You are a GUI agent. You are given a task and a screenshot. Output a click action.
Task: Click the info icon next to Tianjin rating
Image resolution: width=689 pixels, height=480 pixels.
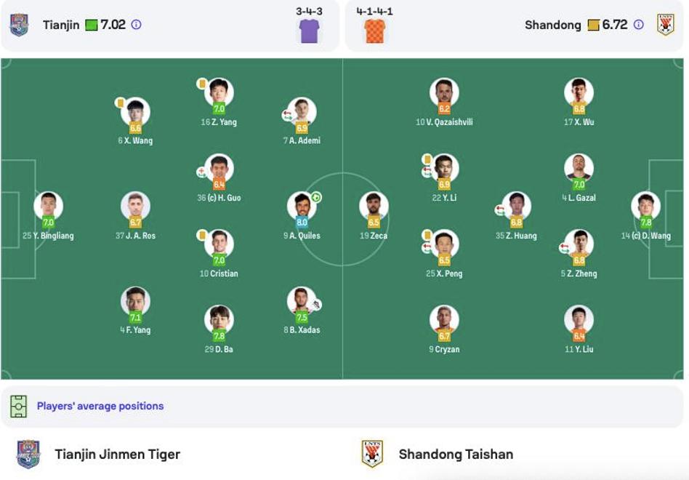136,25
